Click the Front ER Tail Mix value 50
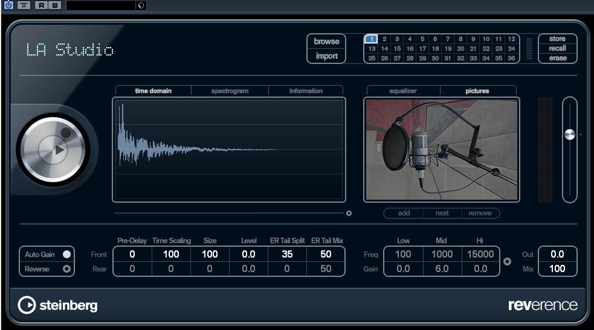Image resolution: width=594 pixels, height=330 pixels. click(326, 255)
